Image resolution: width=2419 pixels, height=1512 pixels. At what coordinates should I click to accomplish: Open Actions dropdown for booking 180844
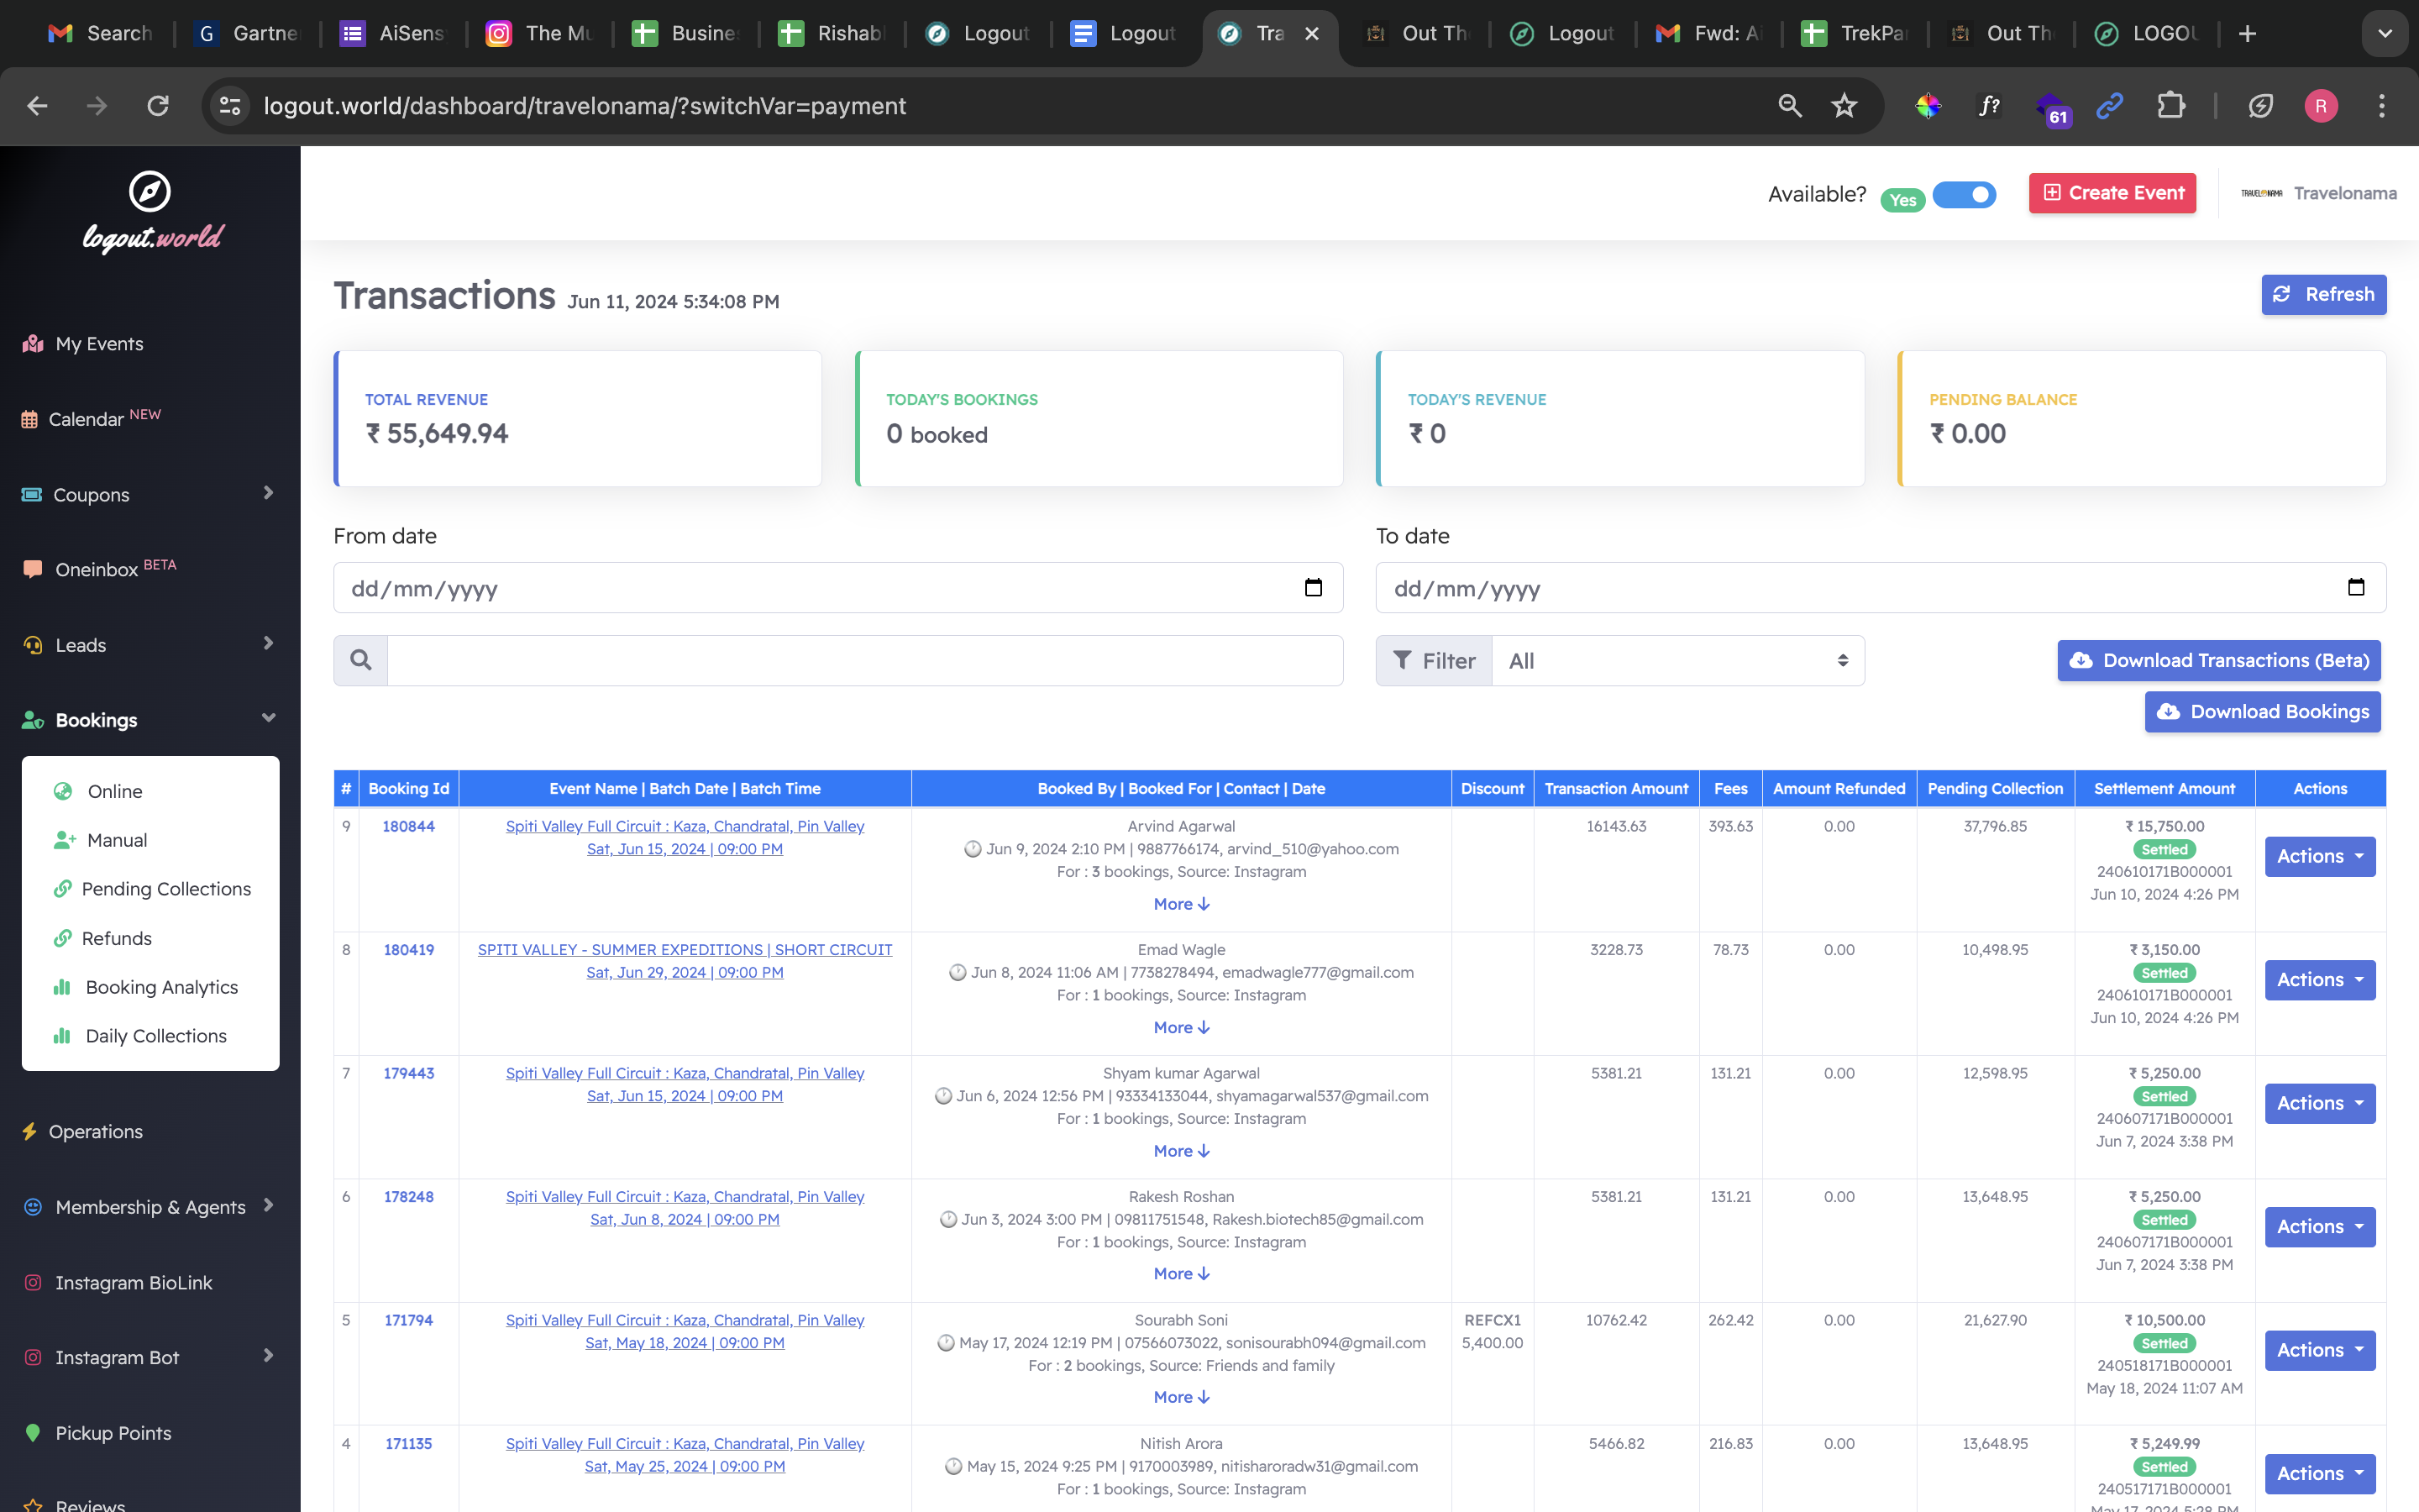[2319, 856]
